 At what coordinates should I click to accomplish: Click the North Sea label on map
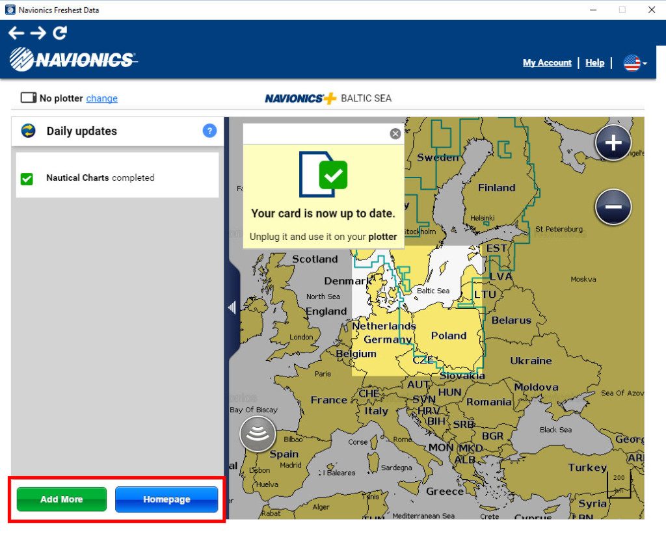(x=323, y=297)
